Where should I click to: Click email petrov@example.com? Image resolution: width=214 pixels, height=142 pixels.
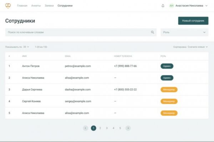[78, 66]
